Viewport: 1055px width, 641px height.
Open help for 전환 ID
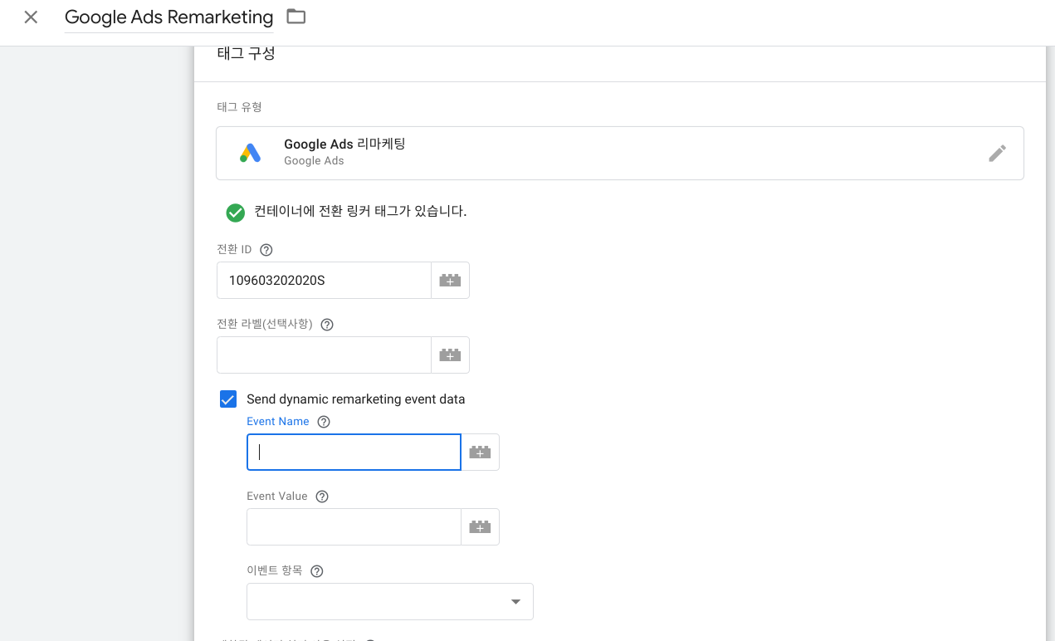[x=266, y=250]
